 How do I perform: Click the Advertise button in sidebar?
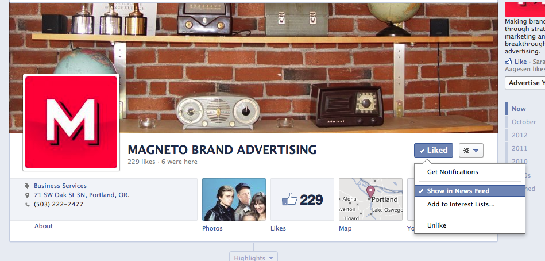[525, 83]
